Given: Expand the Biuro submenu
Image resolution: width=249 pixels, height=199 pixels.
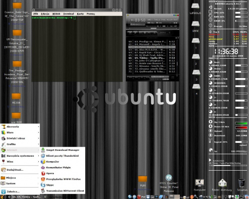Looking at the screenshot, I should (20, 132).
